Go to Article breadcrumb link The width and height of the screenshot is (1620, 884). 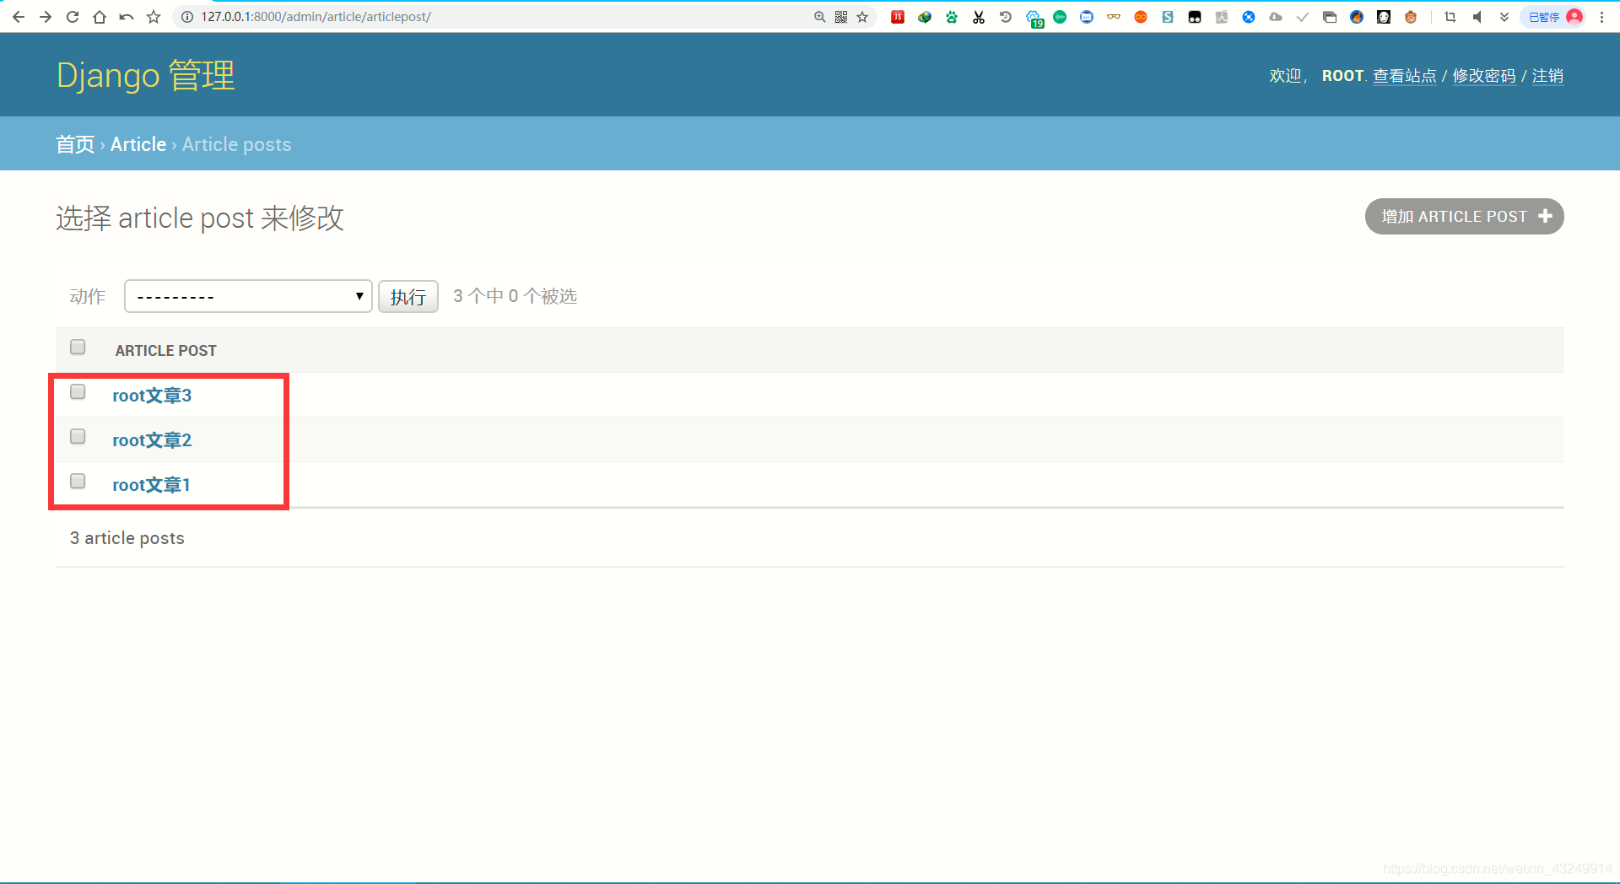pyautogui.click(x=138, y=144)
